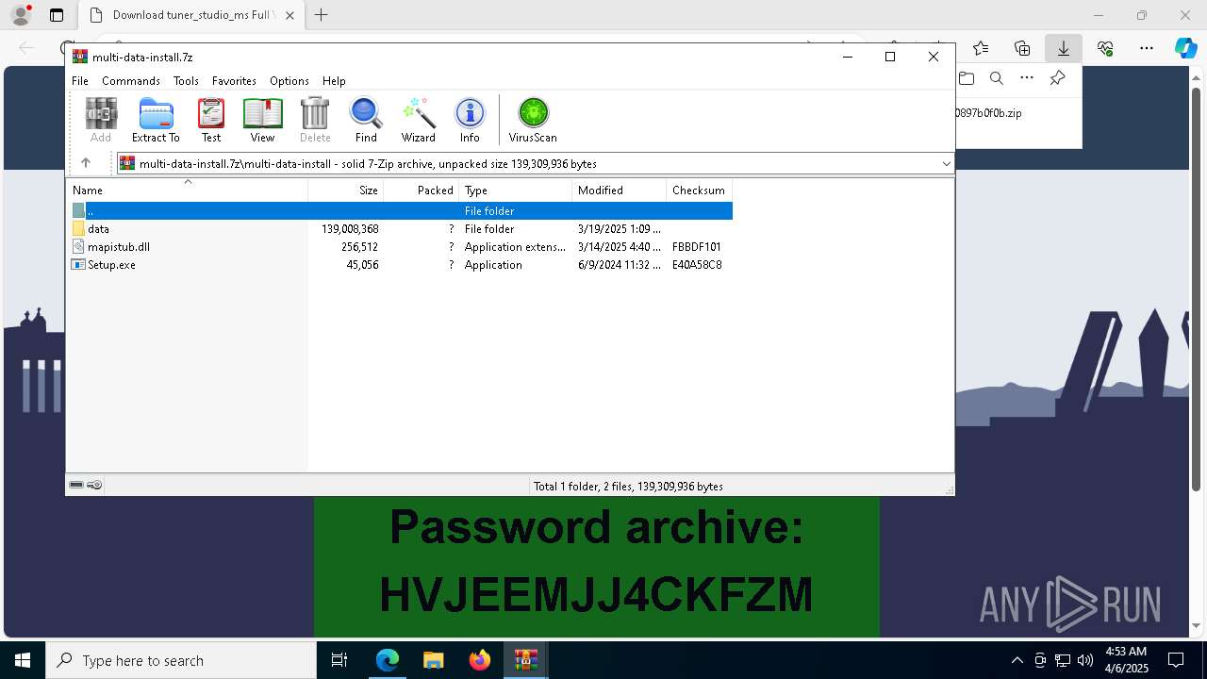The width and height of the screenshot is (1207, 679).
Task: Open the Options menu
Action: click(x=289, y=81)
